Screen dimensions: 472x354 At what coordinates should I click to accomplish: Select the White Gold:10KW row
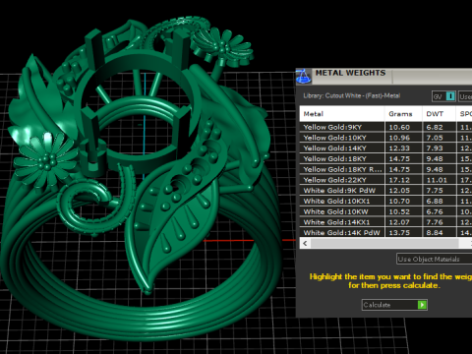pos(385,211)
